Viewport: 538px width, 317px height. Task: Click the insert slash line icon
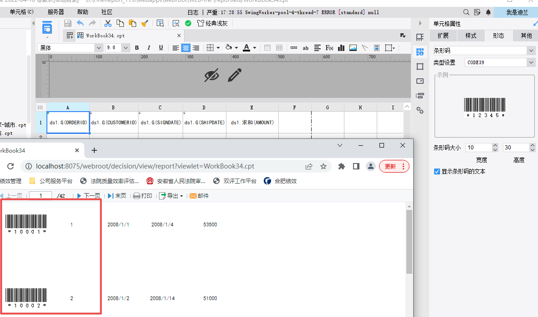(365, 48)
